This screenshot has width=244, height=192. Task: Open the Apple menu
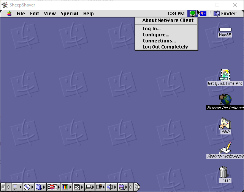click(x=9, y=14)
